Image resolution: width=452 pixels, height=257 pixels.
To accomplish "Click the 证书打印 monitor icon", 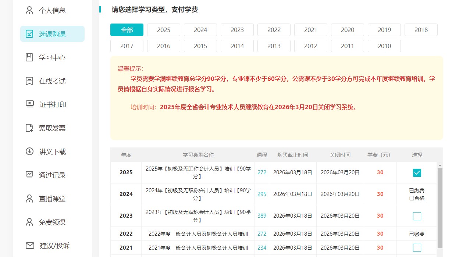I will click(x=29, y=104).
